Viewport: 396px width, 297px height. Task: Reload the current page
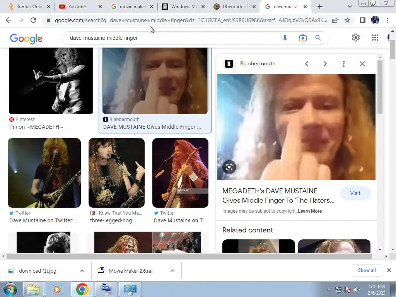(33, 20)
